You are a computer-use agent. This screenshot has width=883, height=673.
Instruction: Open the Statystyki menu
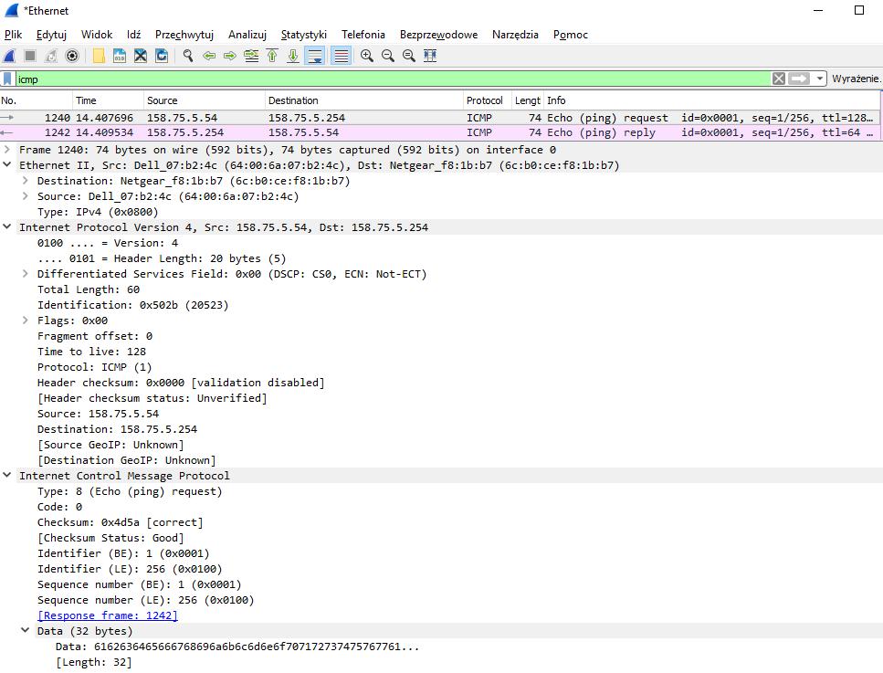click(303, 35)
